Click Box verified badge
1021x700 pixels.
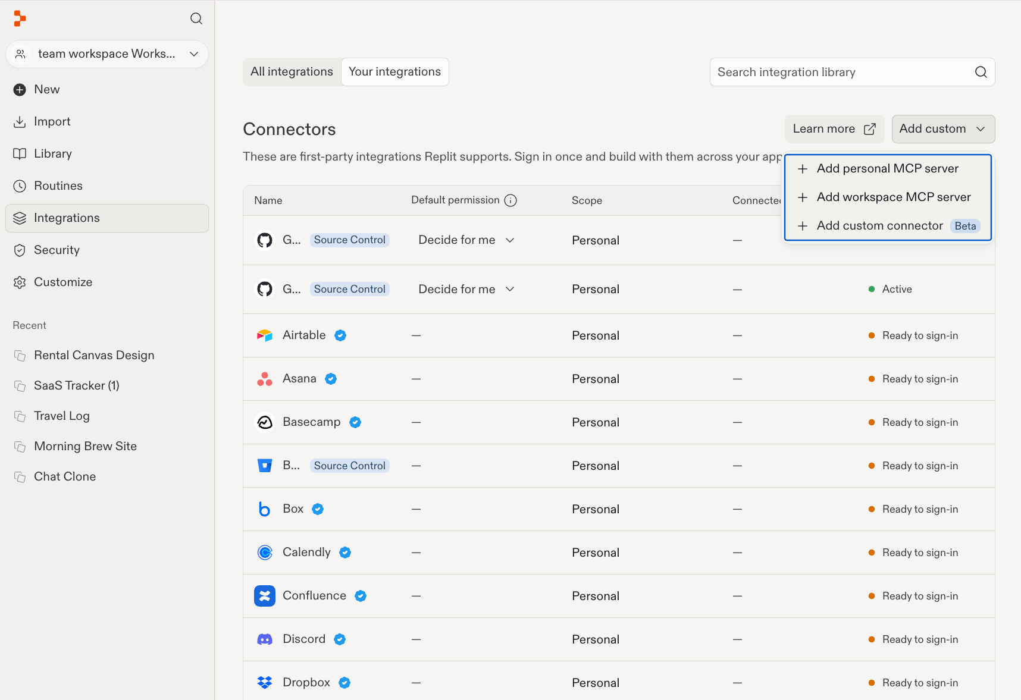318,509
